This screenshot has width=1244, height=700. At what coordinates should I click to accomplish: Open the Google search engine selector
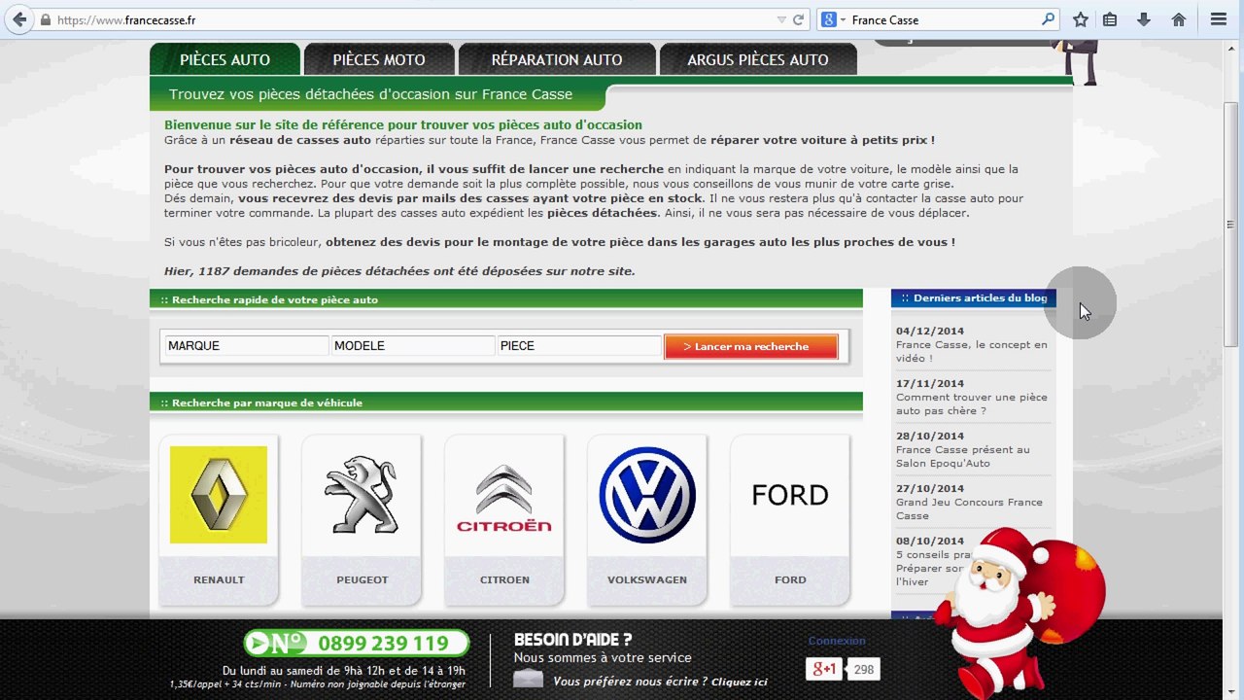click(833, 19)
